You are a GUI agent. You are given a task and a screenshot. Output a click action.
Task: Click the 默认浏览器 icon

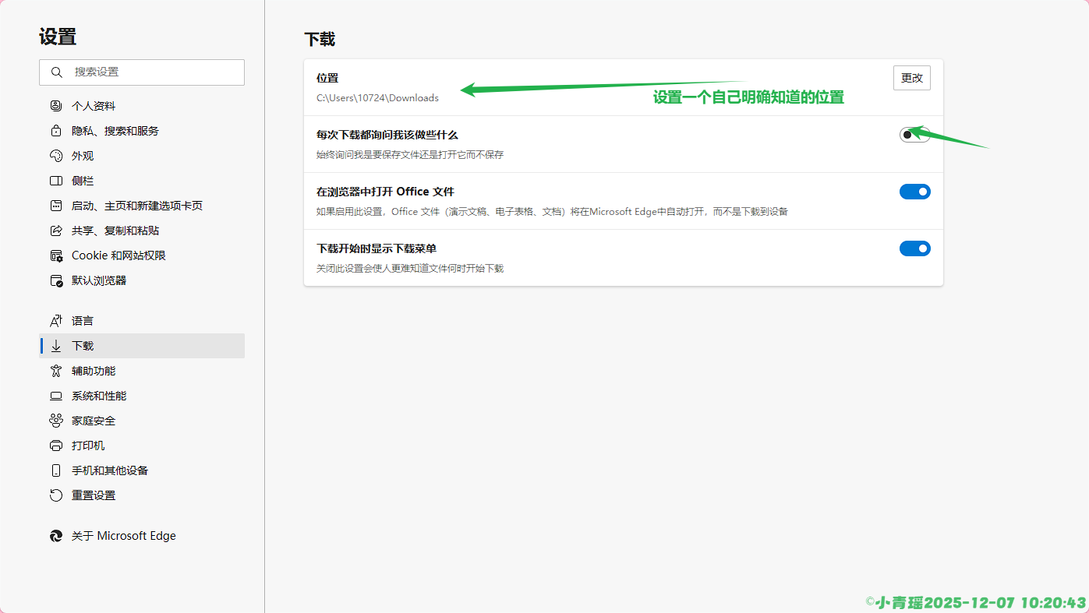(56, 280)
